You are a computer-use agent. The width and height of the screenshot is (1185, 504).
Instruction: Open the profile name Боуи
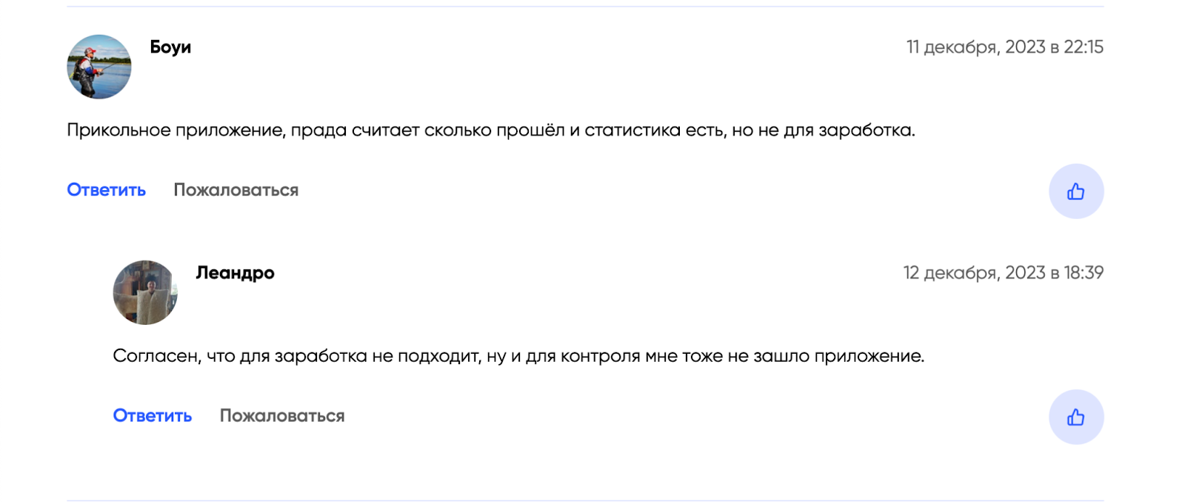point(170,47)
